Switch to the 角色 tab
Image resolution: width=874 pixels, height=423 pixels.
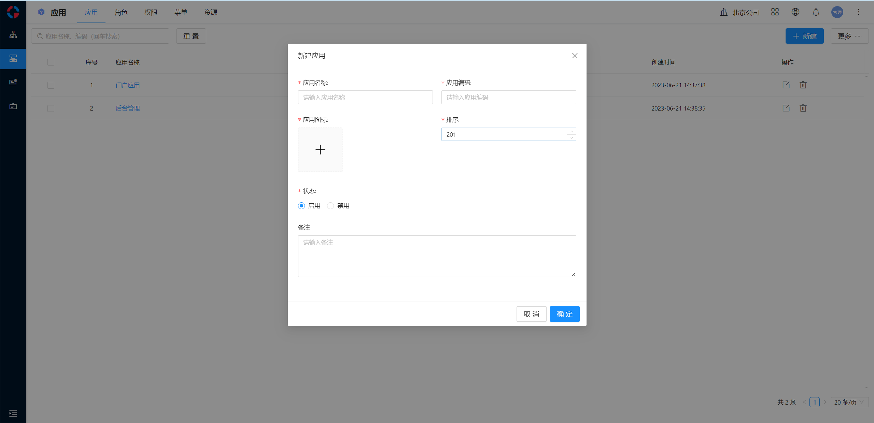click(121, 13)
